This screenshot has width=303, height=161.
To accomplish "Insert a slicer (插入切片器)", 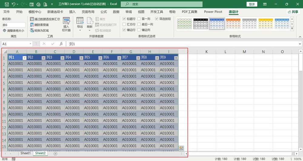I will coord(66,24).
